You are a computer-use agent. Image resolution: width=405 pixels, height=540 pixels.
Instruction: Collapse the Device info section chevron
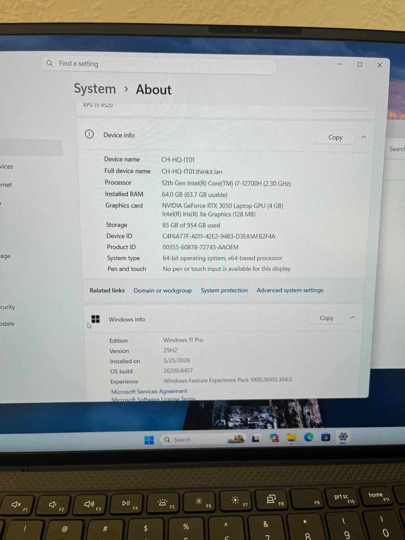[364, 137]
